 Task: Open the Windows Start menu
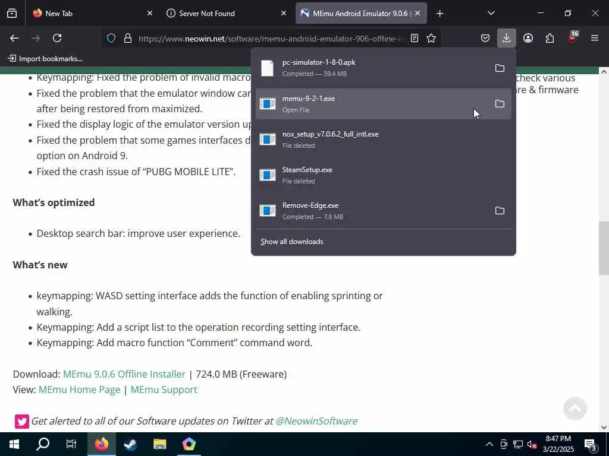(x=14, y=444)
